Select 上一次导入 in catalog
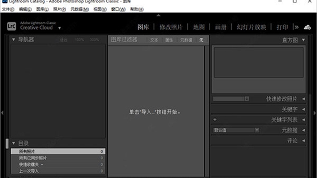 pos(58,171)
